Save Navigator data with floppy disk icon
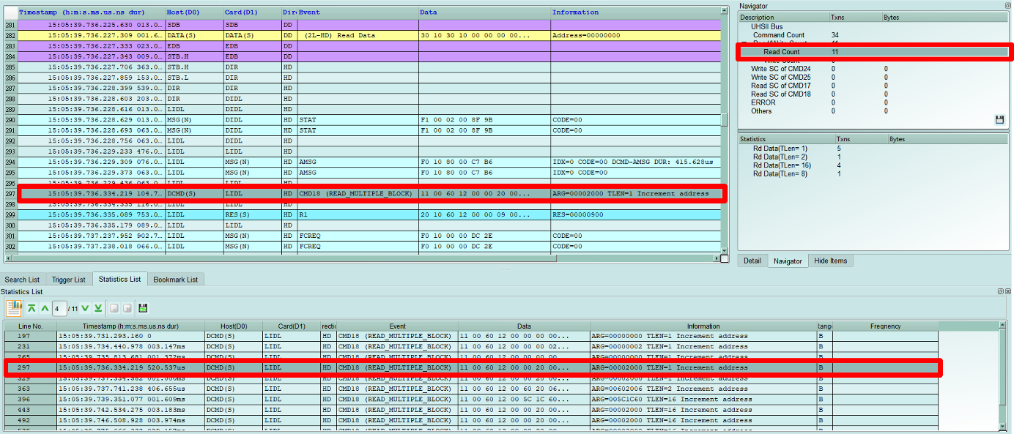Viewport: 1014px width, 434px height. coord(999,119)
